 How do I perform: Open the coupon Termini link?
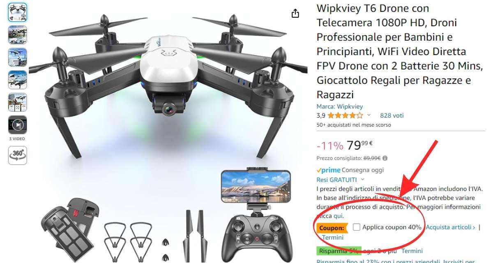[x=332, y=237]
